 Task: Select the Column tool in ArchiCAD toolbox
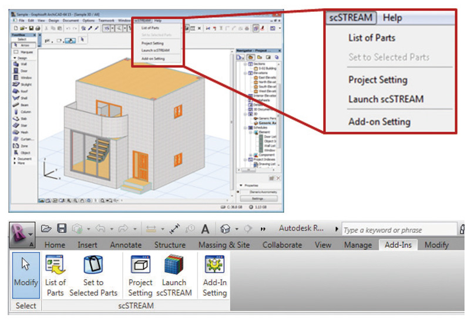pyautogui.click(x=23, y=111)
